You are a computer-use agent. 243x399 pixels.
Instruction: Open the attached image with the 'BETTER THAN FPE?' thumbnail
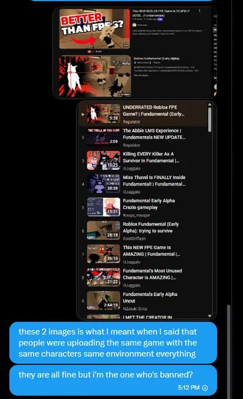click(x=134, y=53)
